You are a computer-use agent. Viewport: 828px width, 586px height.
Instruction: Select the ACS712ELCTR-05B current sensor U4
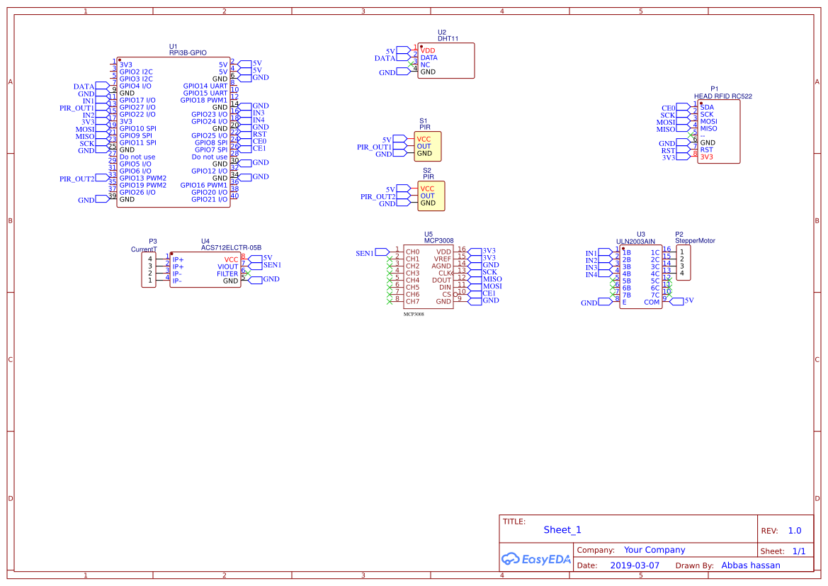(x=205, y=271)
